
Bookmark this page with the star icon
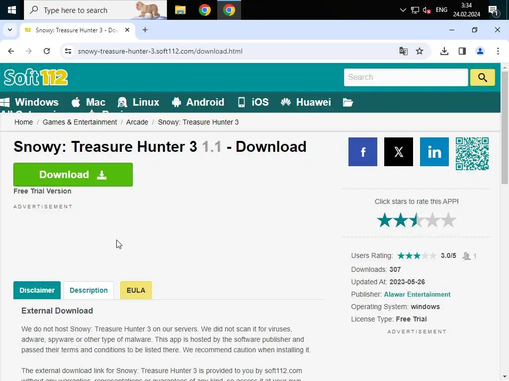[x=420, y=51]
